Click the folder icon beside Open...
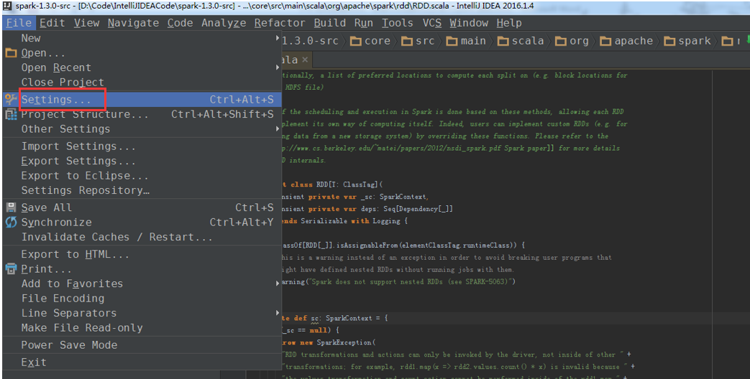The height and width of the screenshot is (379, 750). (x=11, y=53)
